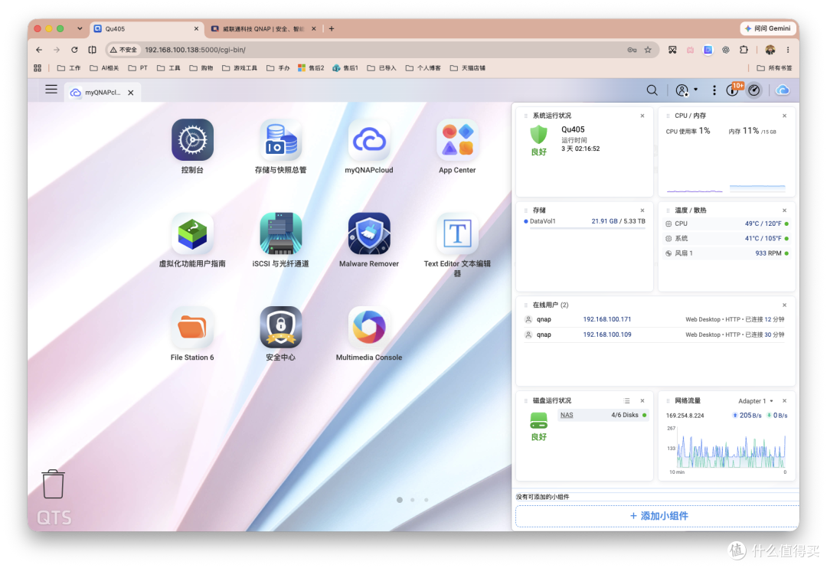
Task: Open the bookmarks apps grid icon
Action: point(38,68)
